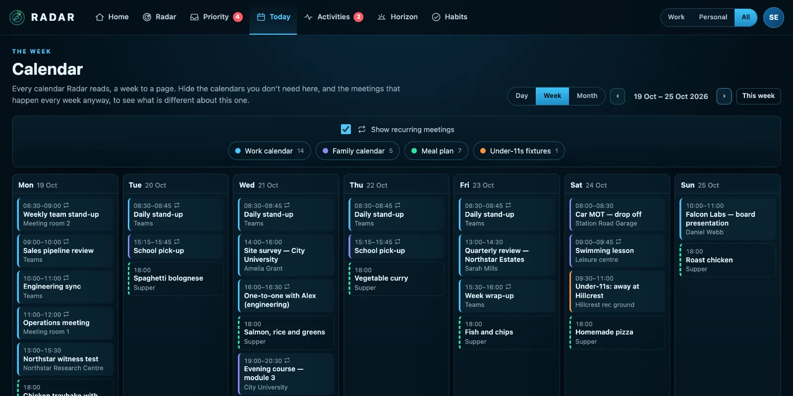The width and height of the screenshot is (793, 396).
Task: Open the Northstar witness test event
Action: (65, 359)
